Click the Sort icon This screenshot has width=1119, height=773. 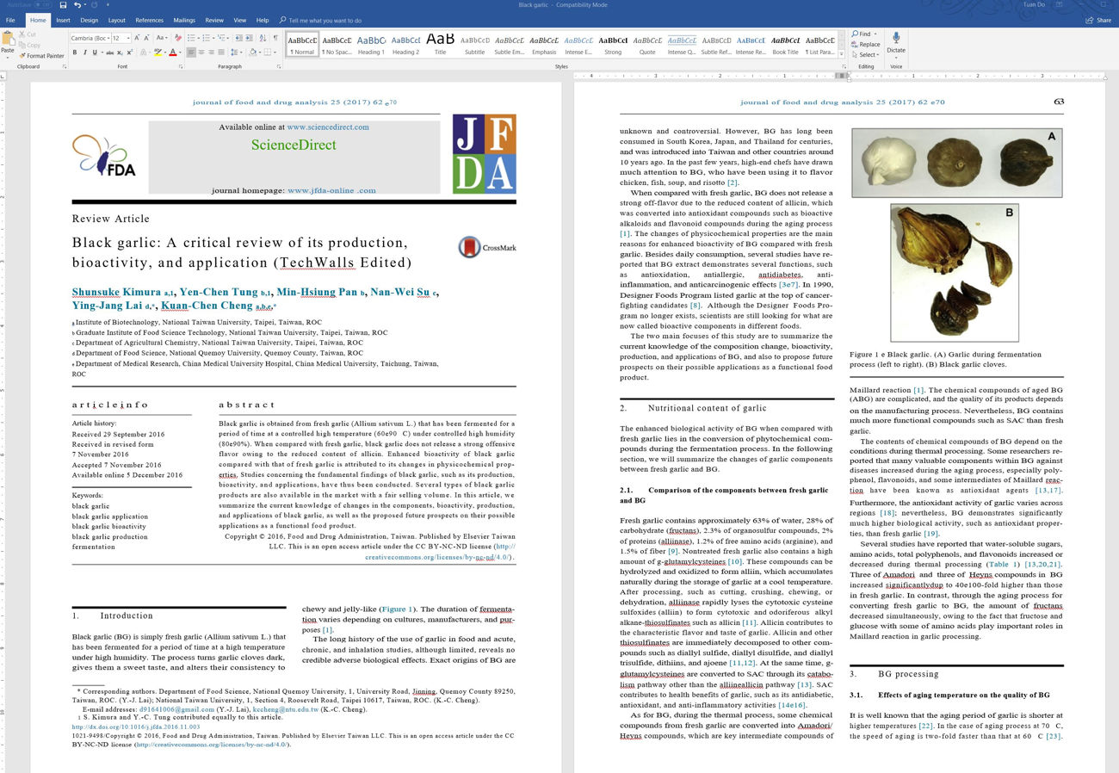263,38
